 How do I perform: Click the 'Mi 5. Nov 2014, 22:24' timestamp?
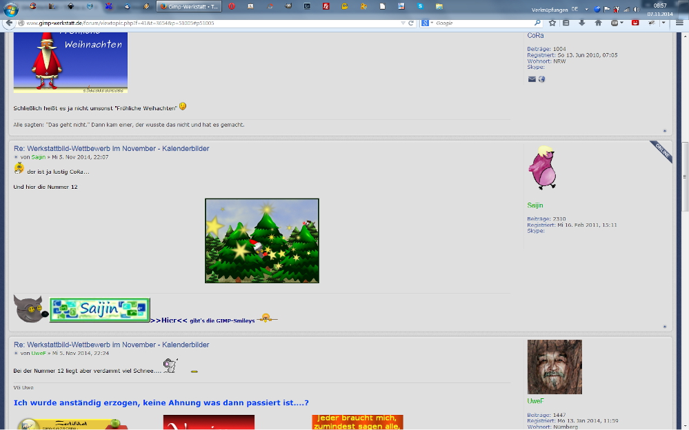click(81, 353)
